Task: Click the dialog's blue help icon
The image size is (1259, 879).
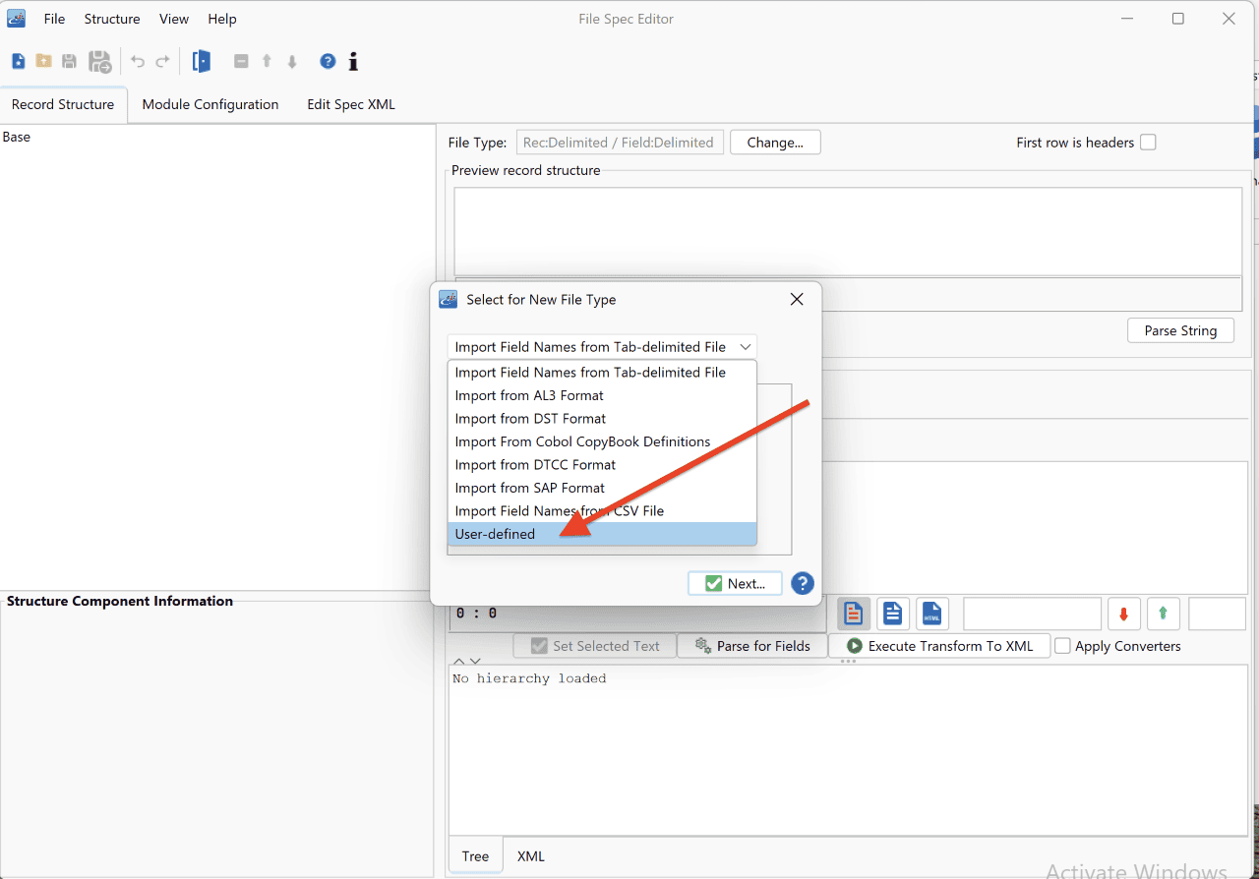Action: tap(803, 583)
